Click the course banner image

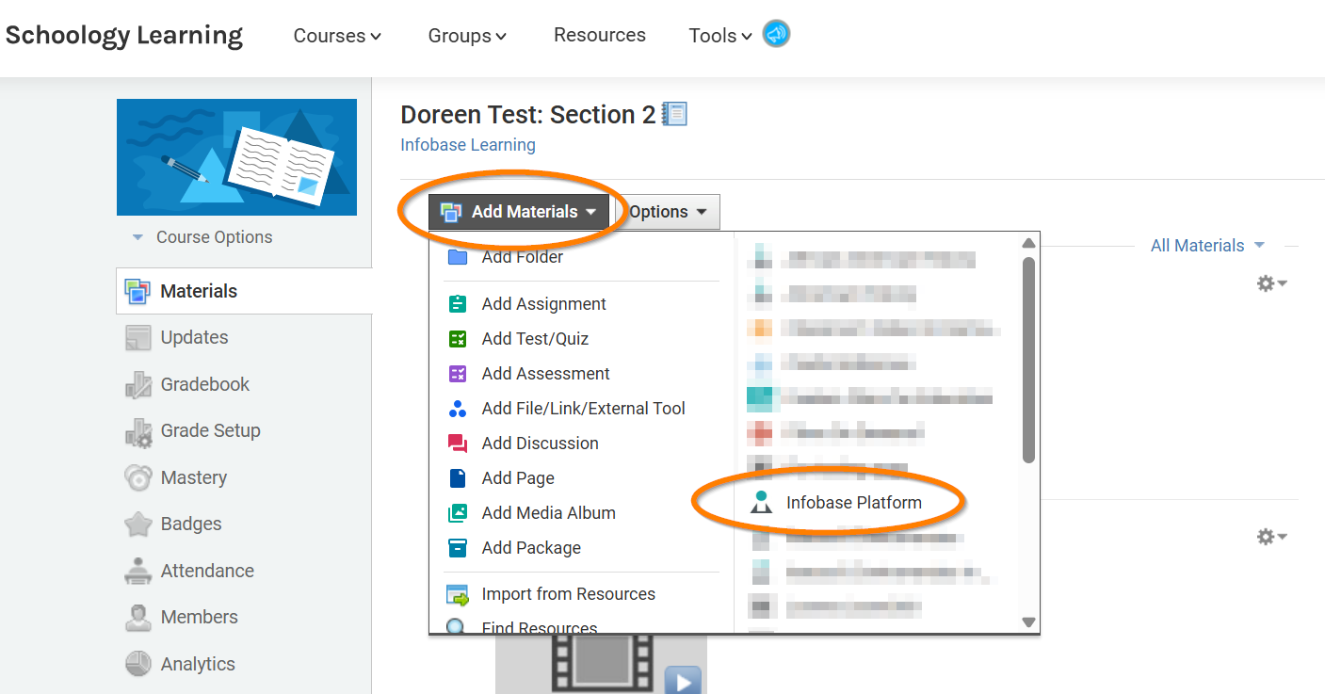point(236,157)
